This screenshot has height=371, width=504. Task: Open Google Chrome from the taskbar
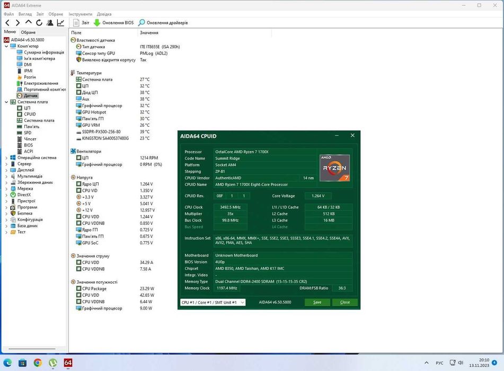pos(38,363)
